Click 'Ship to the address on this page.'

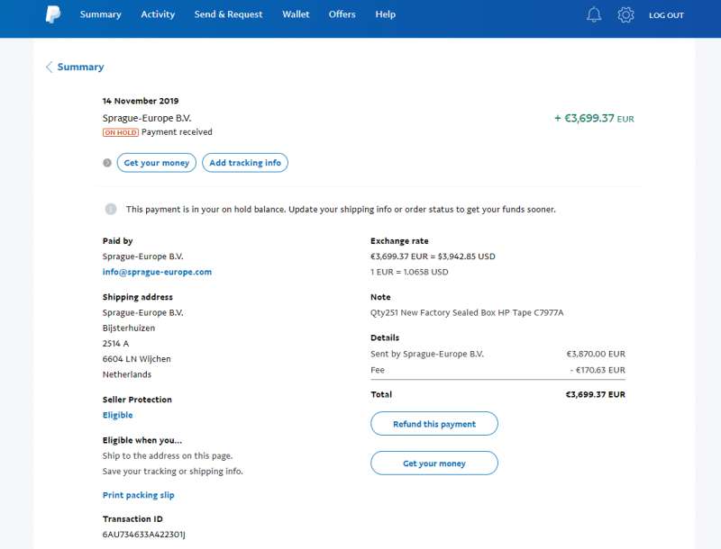[x=168, y=455]
